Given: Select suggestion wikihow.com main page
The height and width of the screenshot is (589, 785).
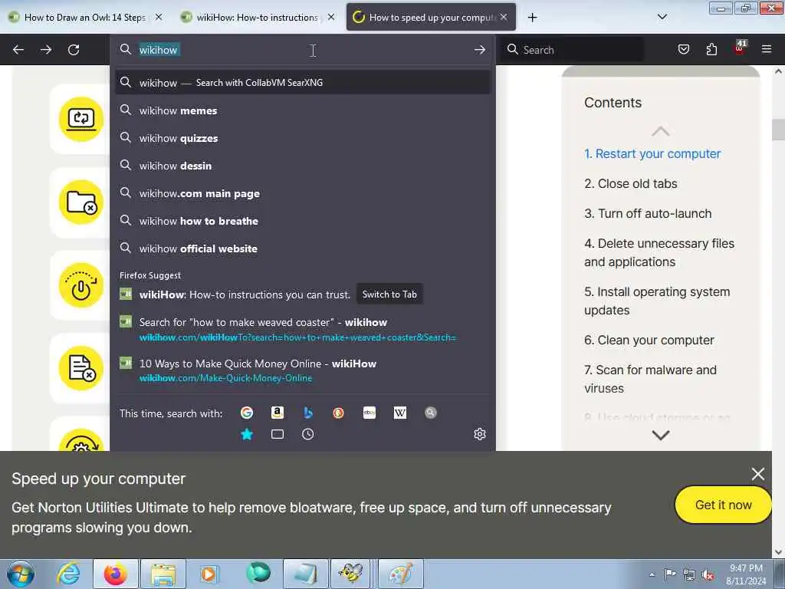Looking at the screenshot, I should pyautogui.click(x=302, y=193).
